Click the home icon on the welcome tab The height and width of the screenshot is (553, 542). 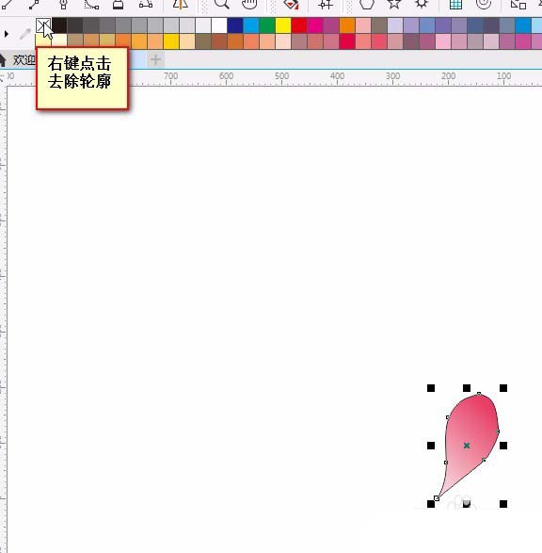click(3, 59)
